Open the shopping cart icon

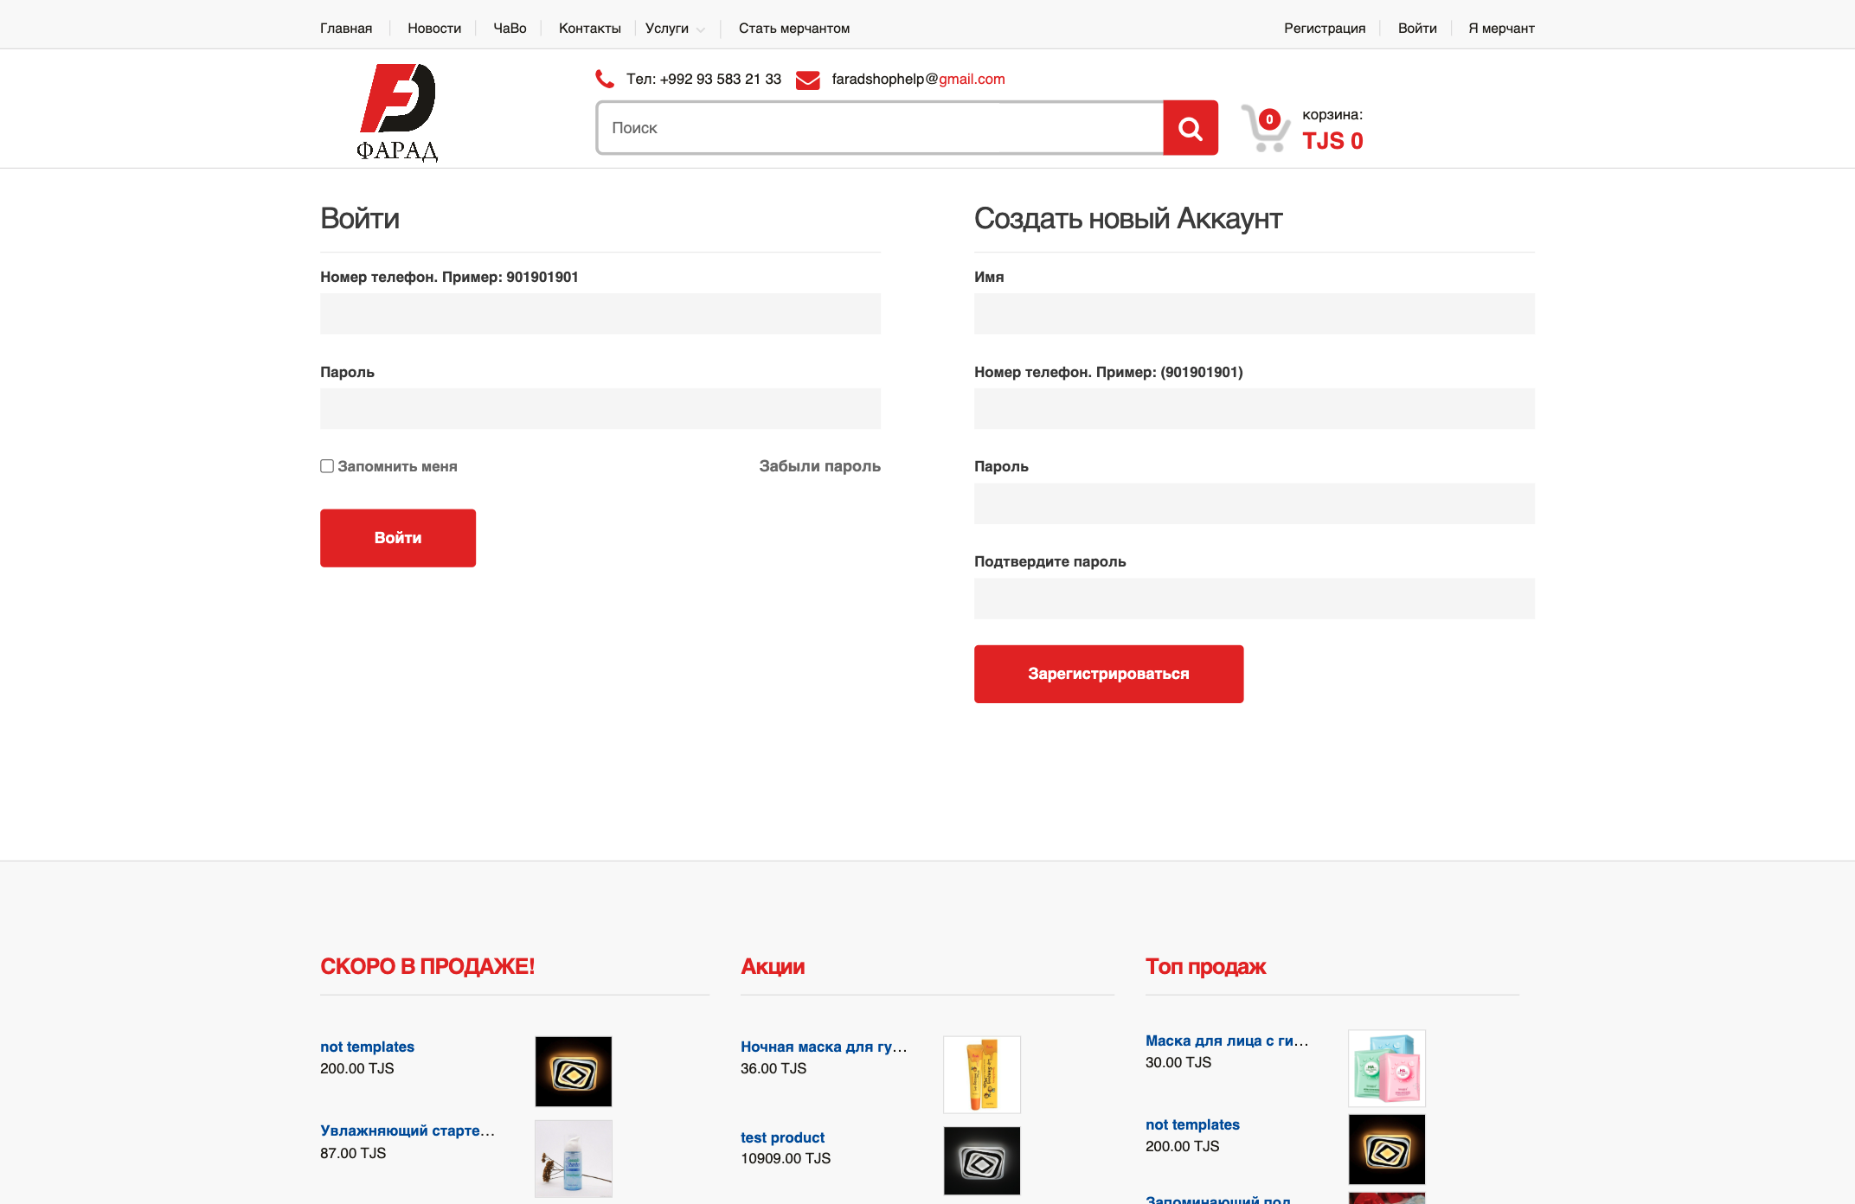click(x=1265, y=128)
